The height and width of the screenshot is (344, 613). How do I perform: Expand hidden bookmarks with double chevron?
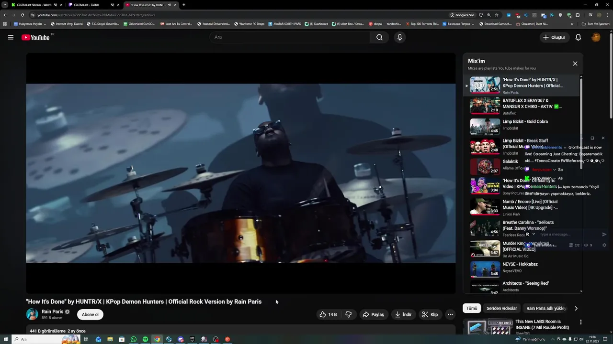pos(572,23)
